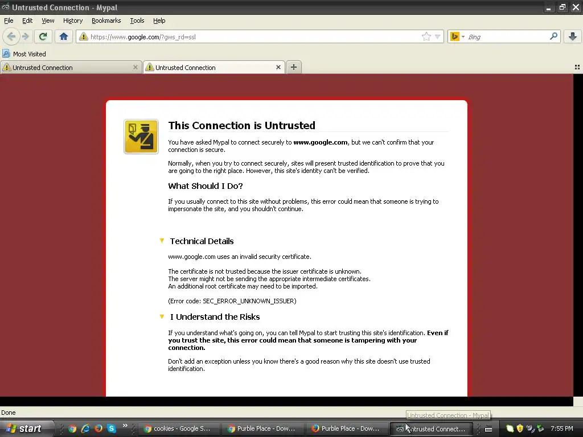The height and width of the screenshot is (437, 583).
Task: Collapse the Technical Details section
Action: [162, 241]
